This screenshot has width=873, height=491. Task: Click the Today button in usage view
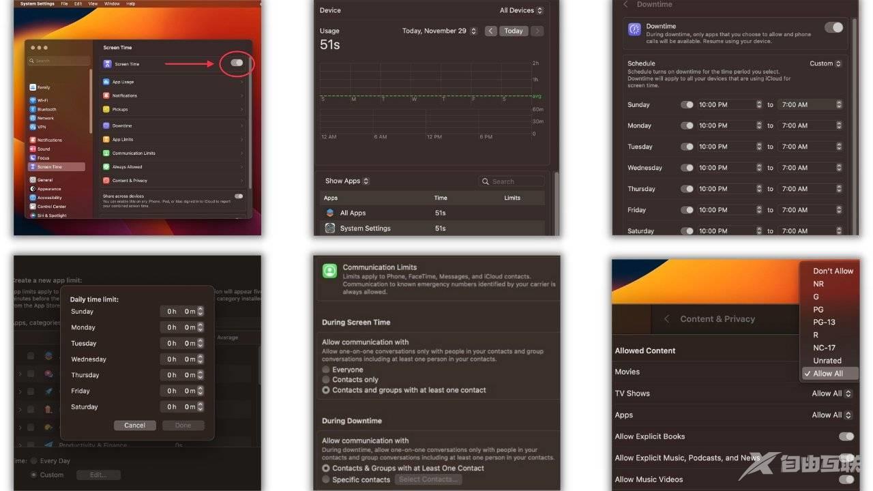[x=514, y=31]
